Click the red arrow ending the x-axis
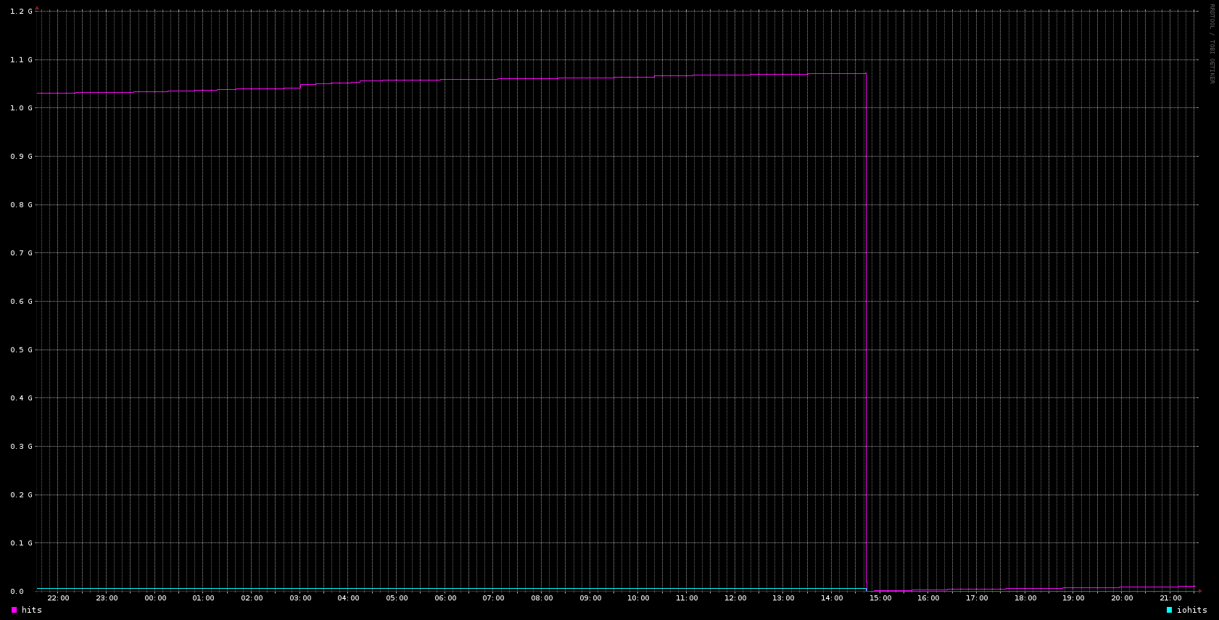1219x620 pixels. tap(1200, 591)
